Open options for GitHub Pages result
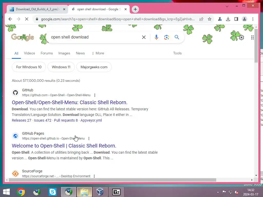This screenshot has height=197, width=263. point(89,139)
